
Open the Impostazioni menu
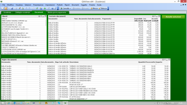click(50, 5)
